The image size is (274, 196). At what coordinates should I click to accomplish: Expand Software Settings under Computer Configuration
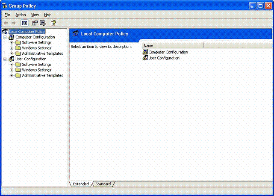point(12,43)
